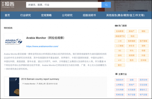
Task: Click the Bahrain report cover thumbnail
Action: (14, 87)
